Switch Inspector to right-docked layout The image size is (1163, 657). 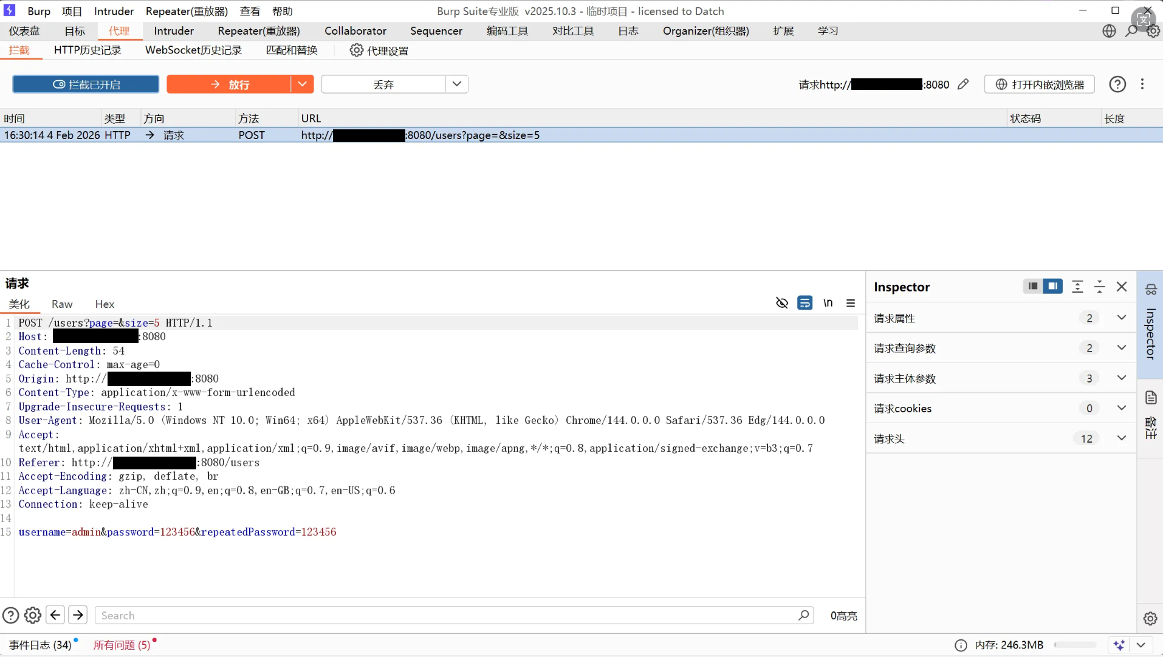point(1053,286)
